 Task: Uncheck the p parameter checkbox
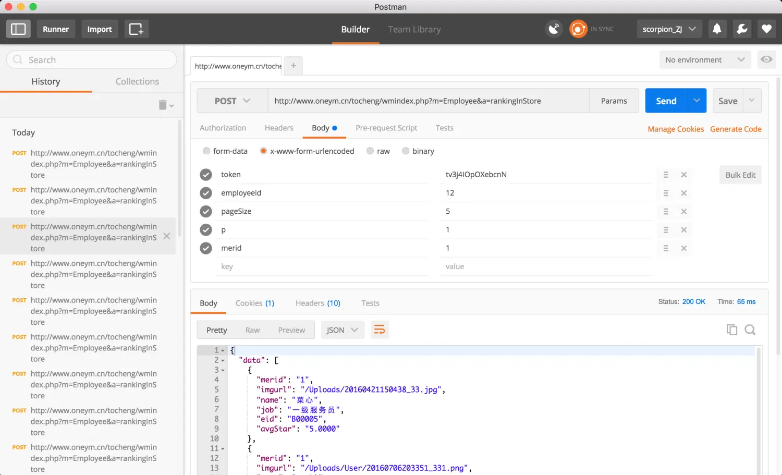click(206, 230)
